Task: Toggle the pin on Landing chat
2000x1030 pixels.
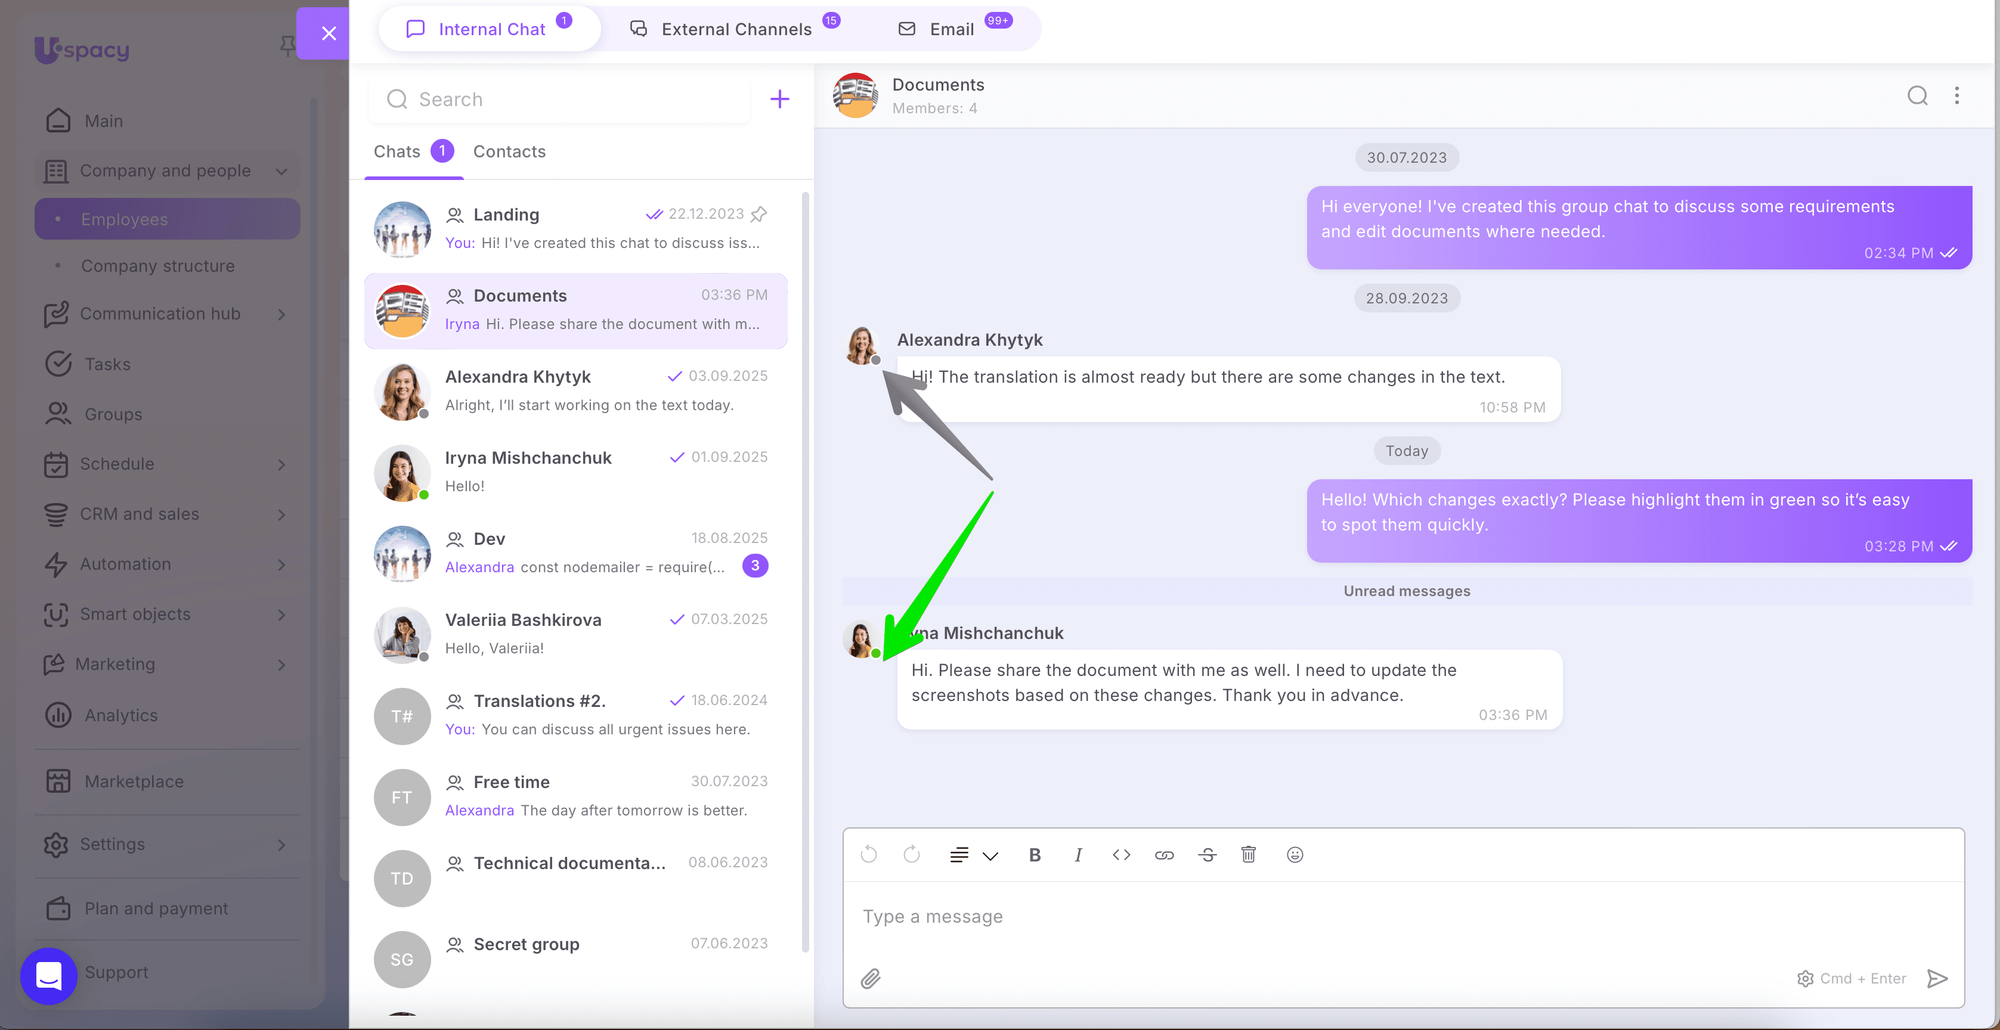Action: (x=759, y=213)
